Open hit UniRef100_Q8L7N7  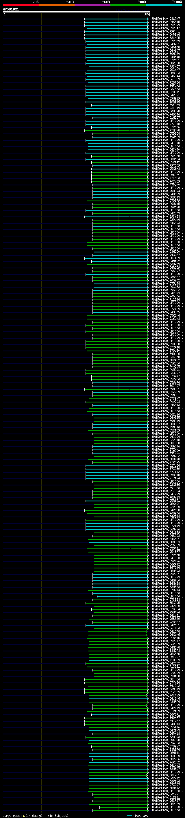point(166,19)
